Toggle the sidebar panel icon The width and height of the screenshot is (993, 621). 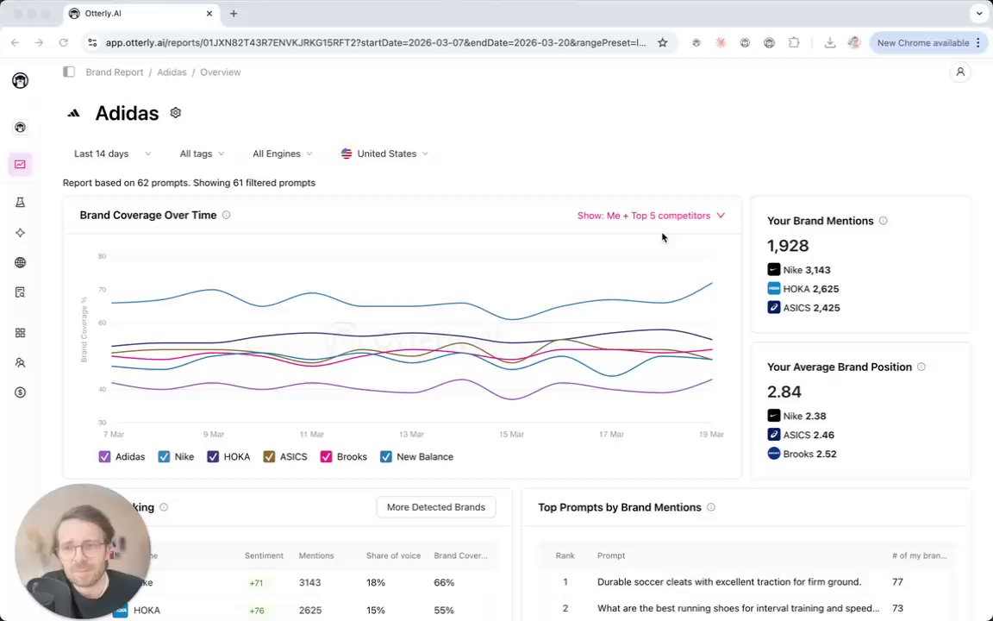69,72
